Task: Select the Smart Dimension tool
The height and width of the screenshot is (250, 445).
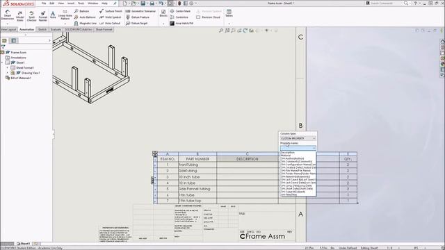Action: tap(8, 15)
